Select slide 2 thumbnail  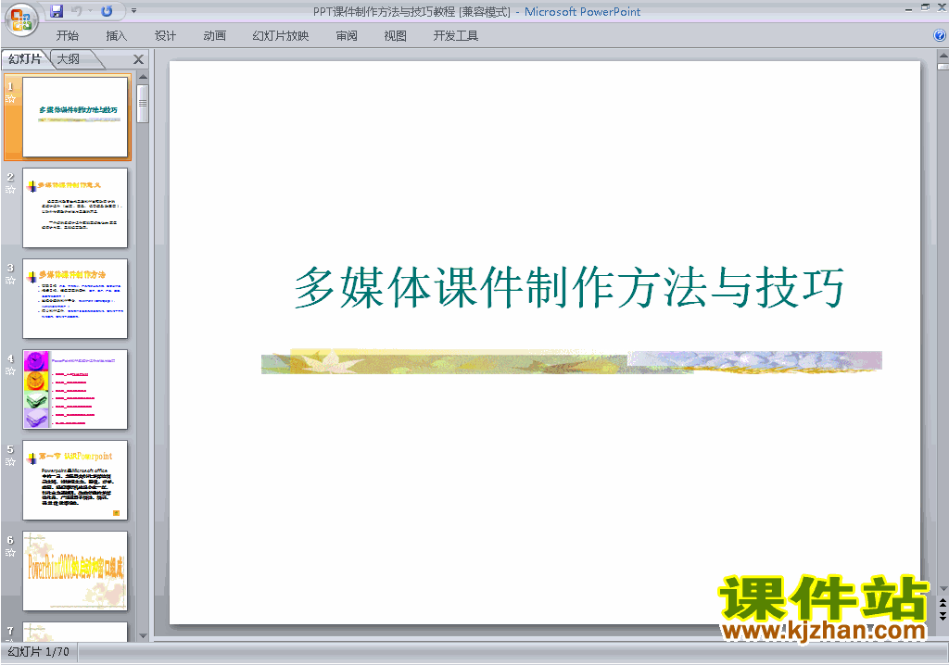tap(75, 207)
